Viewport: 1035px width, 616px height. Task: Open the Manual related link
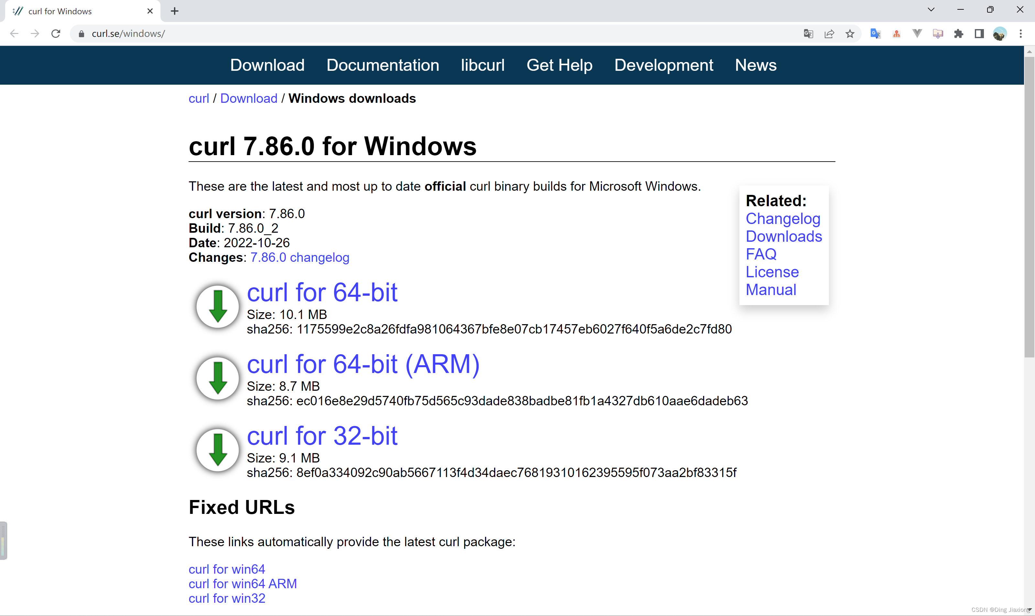[771, 290]
